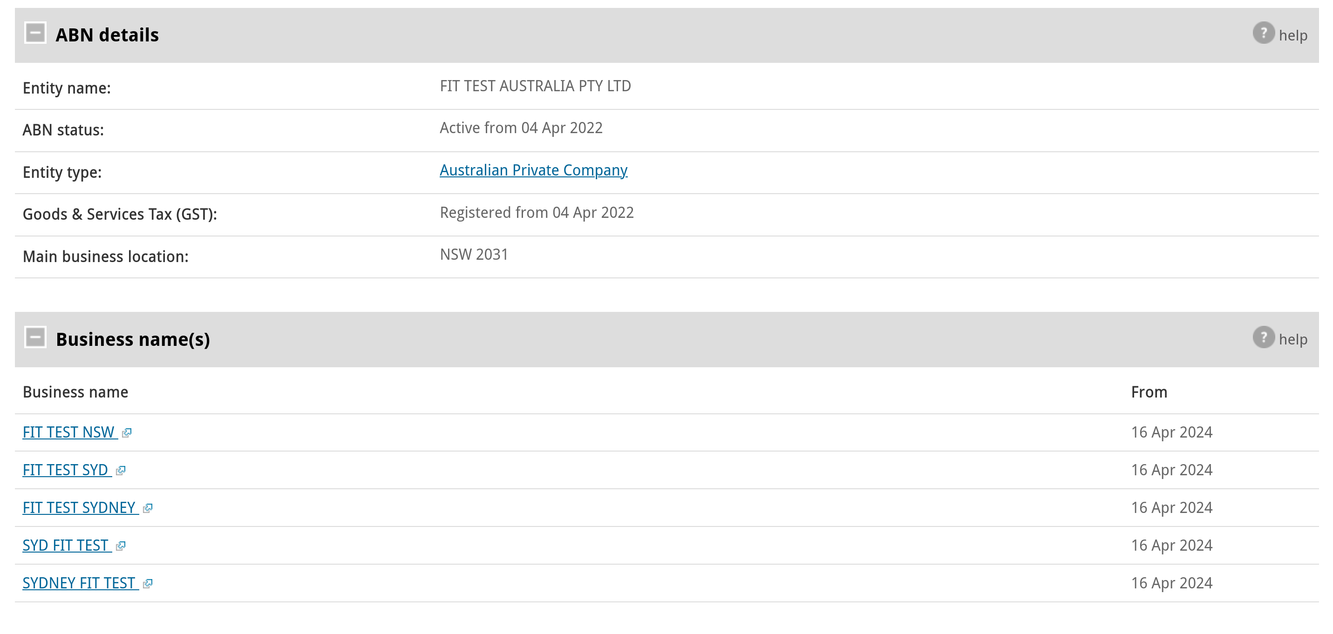Open help icon for ABN details
Viewport: 1333px width, 634px height.
(1263, 33)
